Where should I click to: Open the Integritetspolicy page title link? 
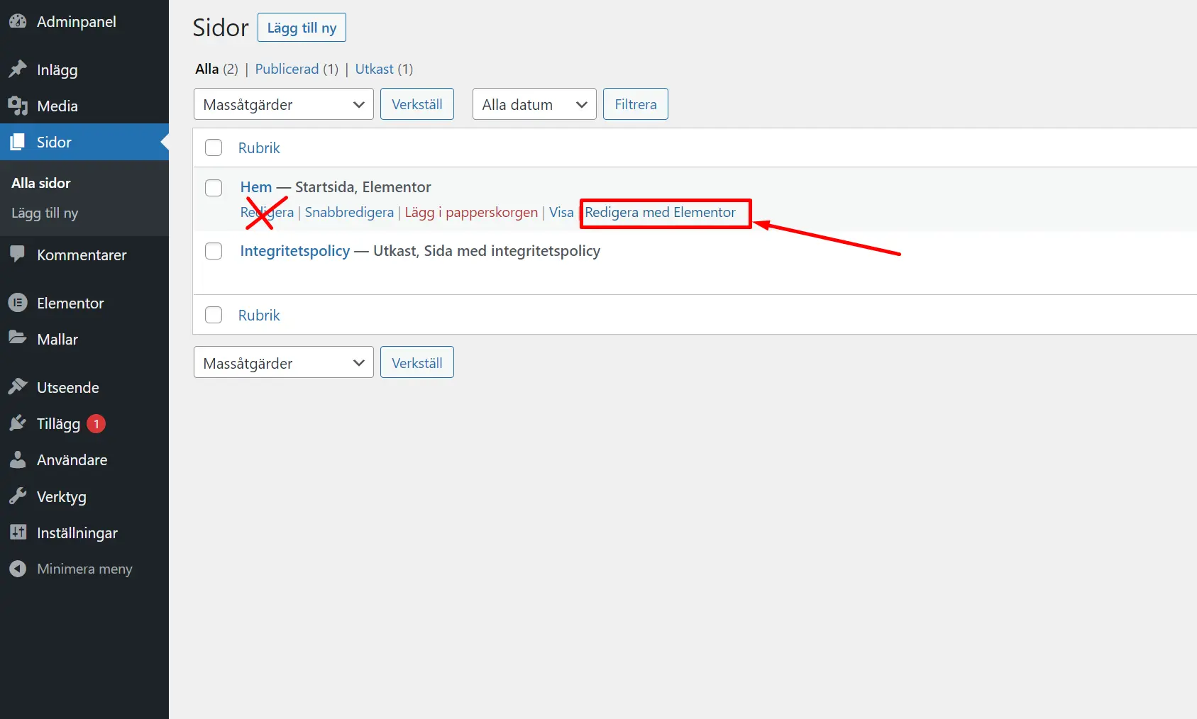295,251
